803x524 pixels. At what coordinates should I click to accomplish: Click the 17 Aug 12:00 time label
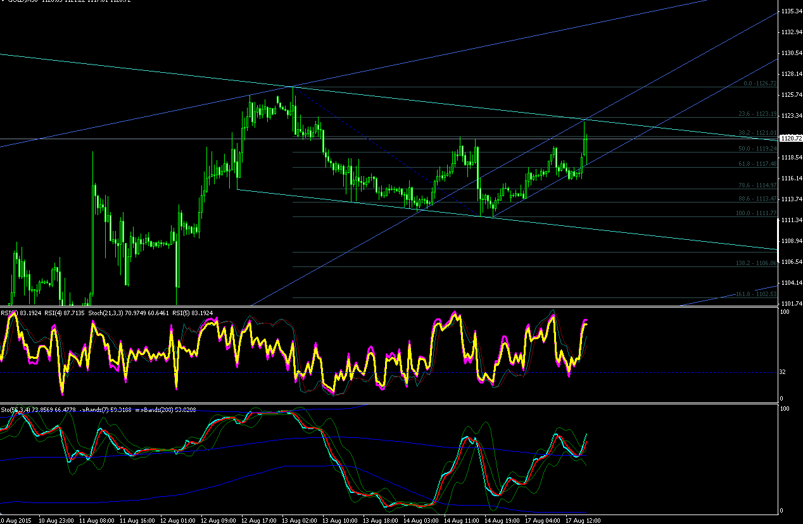pos(583,520)
